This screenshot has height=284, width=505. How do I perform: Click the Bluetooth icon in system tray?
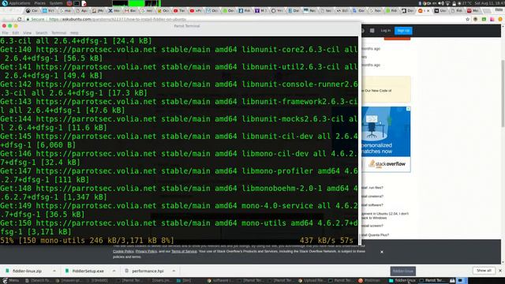click(x=420, y=3)
